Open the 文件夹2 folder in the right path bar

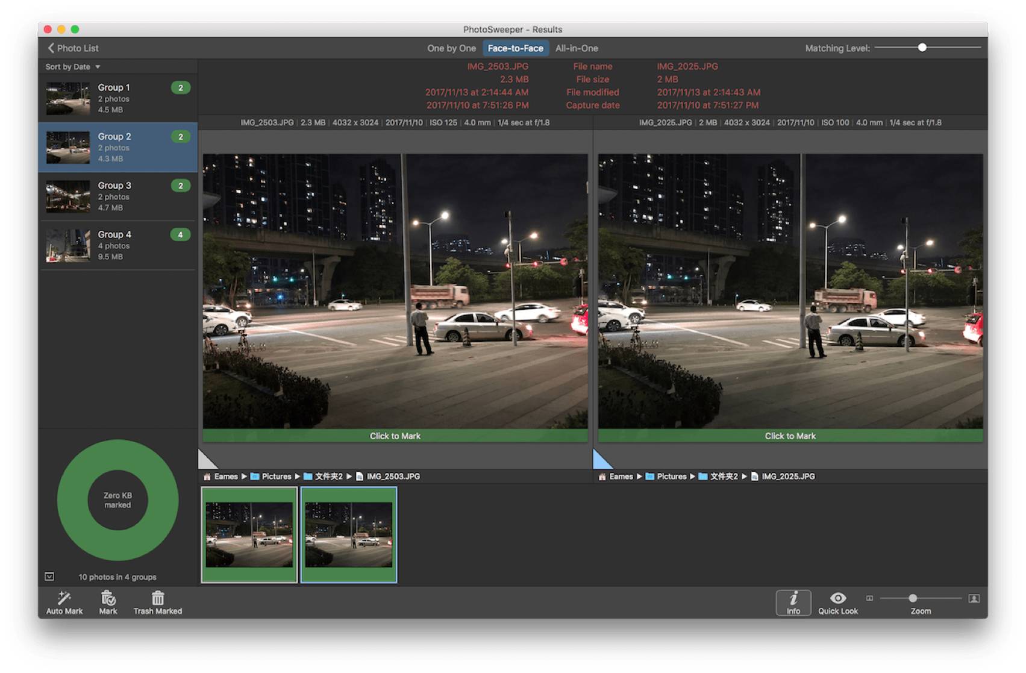point(719,477)
